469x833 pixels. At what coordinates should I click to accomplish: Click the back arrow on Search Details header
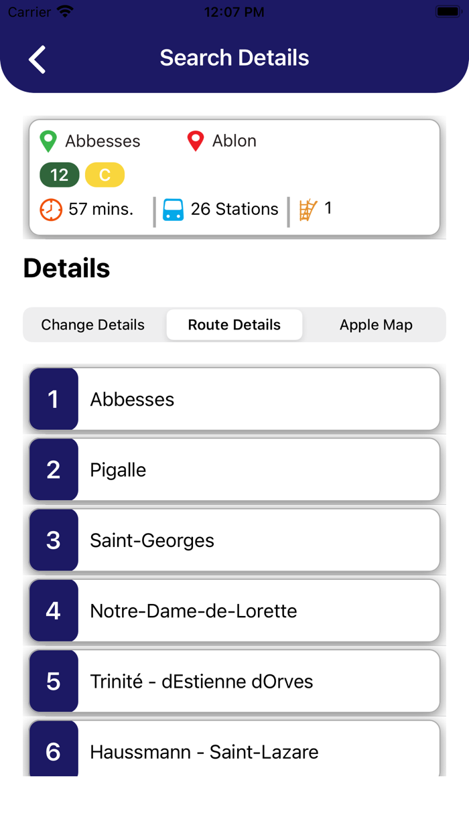pos(37,59)
